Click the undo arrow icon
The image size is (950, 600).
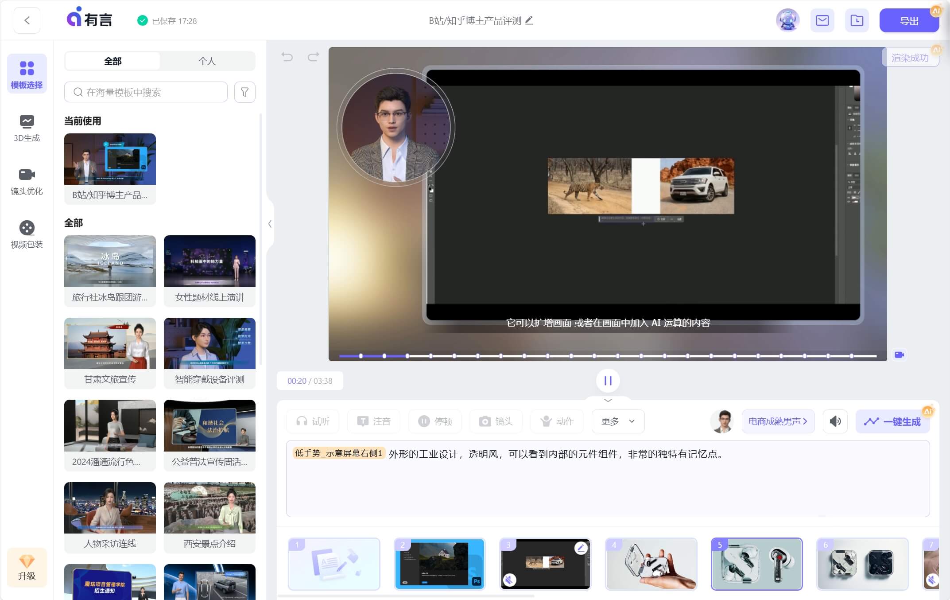[x=287, y=57]
